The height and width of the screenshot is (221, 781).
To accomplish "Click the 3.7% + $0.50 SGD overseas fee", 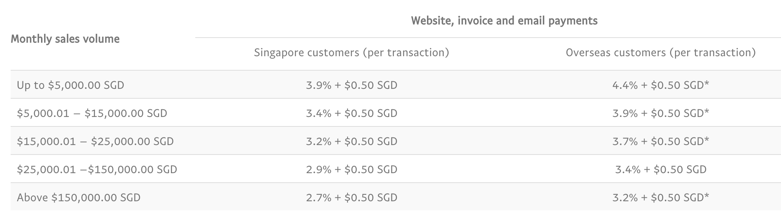I will tap(660, 141).
